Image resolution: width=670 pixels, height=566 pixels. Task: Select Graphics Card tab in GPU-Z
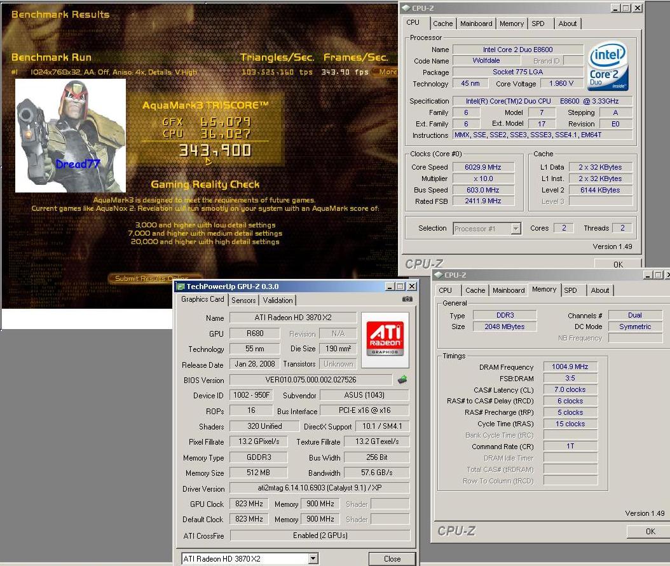pyautogui.click(x=203, y=299)
